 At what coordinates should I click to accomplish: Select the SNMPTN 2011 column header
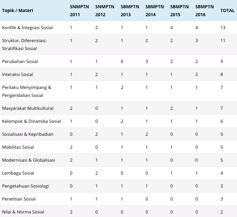pos(79,11)
